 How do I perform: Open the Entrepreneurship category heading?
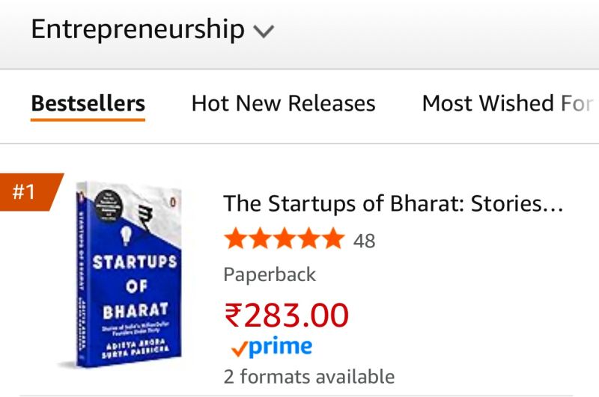[138, 30]
